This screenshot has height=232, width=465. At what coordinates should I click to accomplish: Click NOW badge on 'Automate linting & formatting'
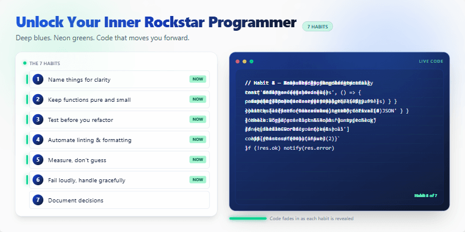click(x=198, y=140)
